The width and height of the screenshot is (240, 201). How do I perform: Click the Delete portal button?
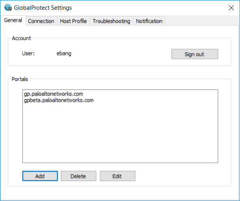[x=79, y=176]
